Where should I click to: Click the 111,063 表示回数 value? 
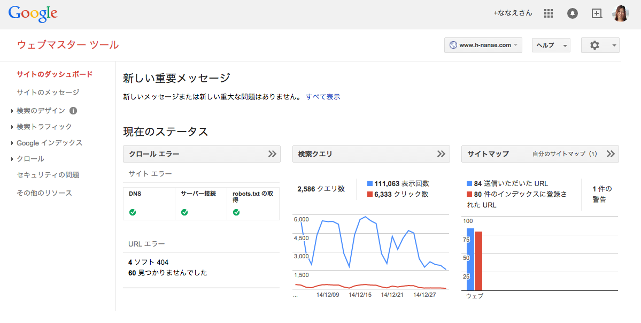[x=402, y=183]
